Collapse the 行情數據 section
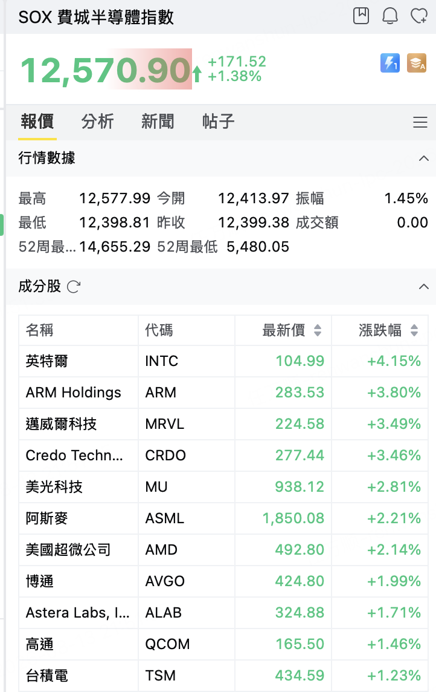 [x=424, y=158]
